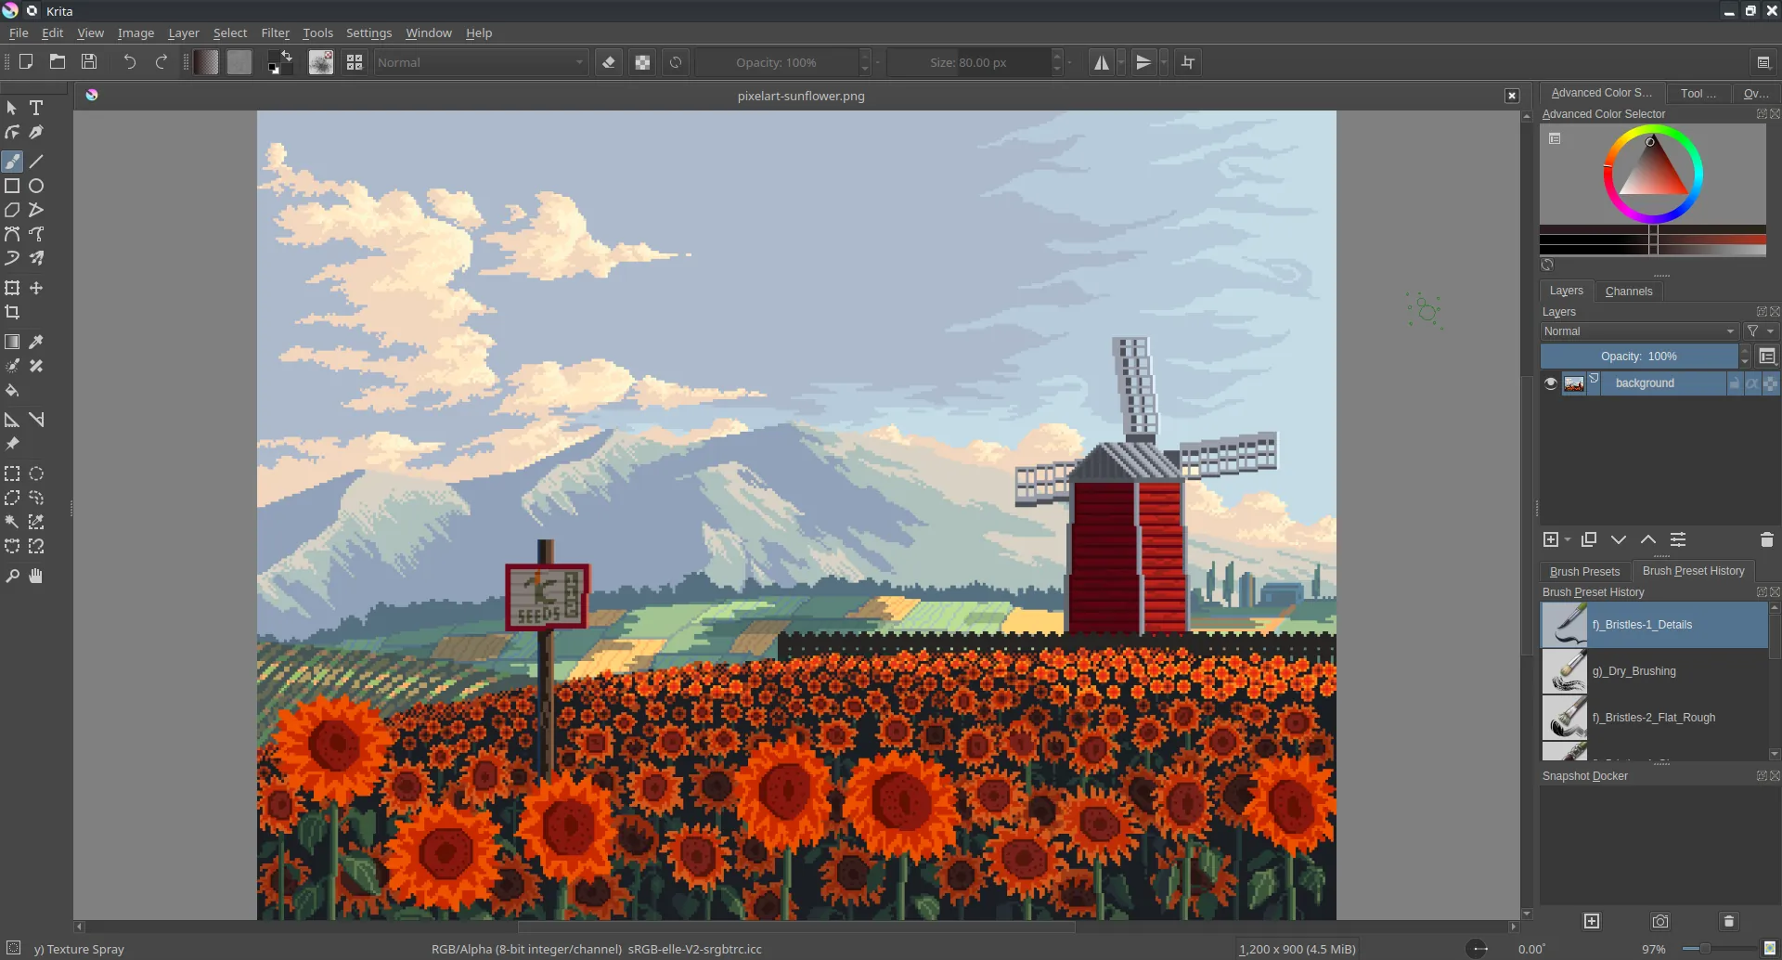
Task: Choose the Pan hand tool
Action: [36, 577]
